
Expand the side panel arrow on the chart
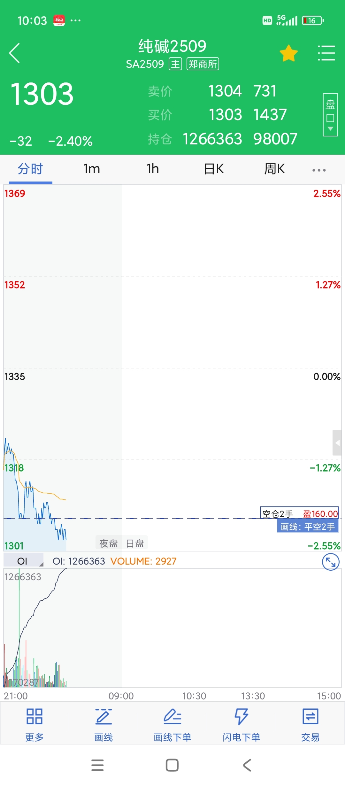pos(337,443)
